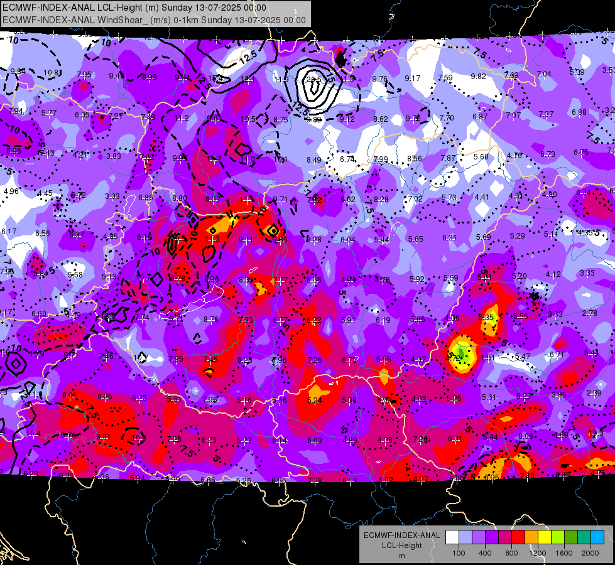Screen dimensions: 615x565
Task: Click the grid value 5.92
Action: click(x=416, y=279)
